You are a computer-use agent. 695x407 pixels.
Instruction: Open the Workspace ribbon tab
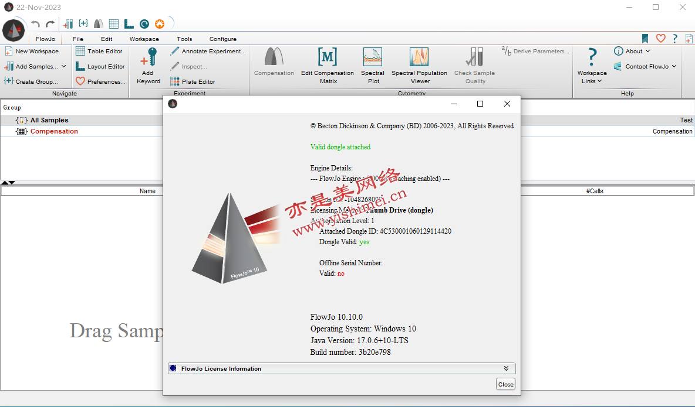point(144,39)
